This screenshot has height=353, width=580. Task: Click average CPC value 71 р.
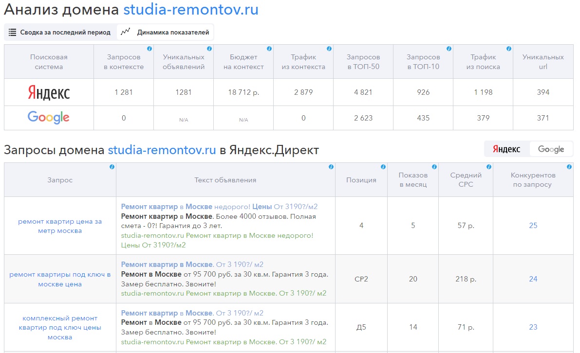pos(466,327)
